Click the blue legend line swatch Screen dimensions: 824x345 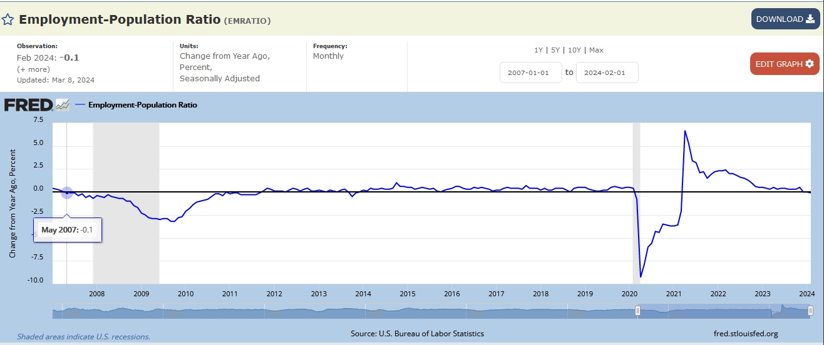coord(80,105)
